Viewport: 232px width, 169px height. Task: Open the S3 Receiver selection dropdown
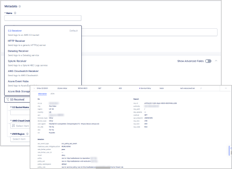17,99
